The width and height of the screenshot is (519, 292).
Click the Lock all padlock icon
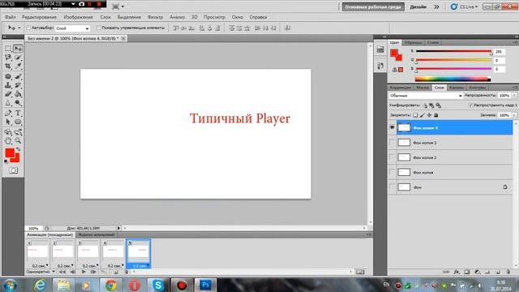[x=436, y=115]
